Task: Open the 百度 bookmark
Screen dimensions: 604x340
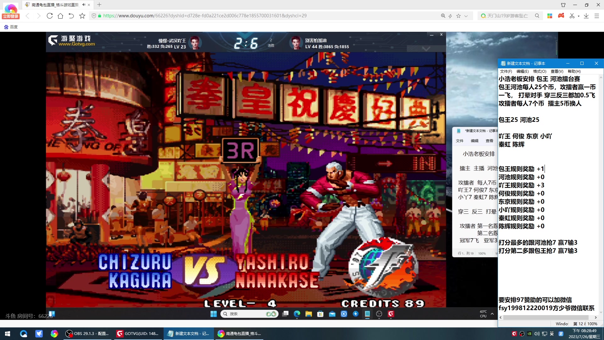Action: [11, 27]
